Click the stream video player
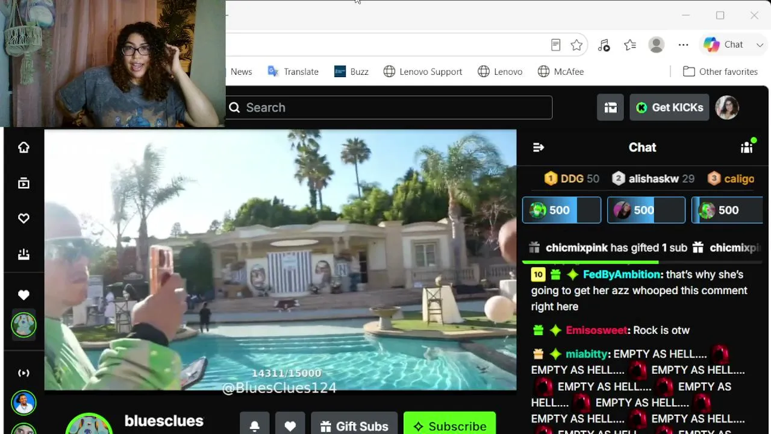The image size is (771, 434). click(x=281, y=260)
